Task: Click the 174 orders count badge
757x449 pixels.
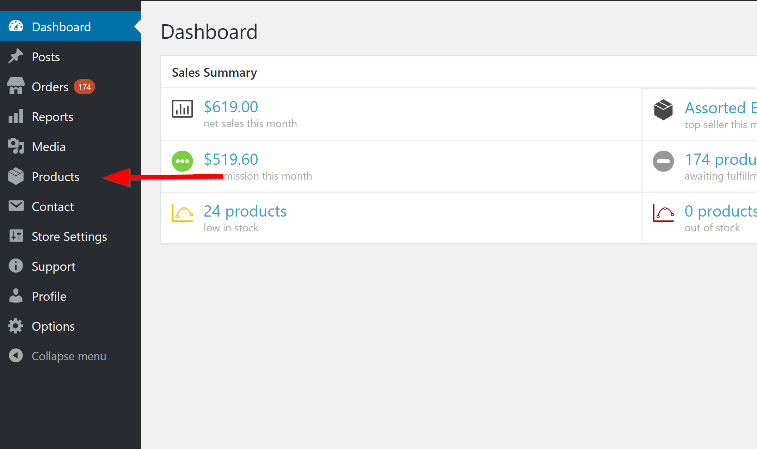Action: [85, 87]
